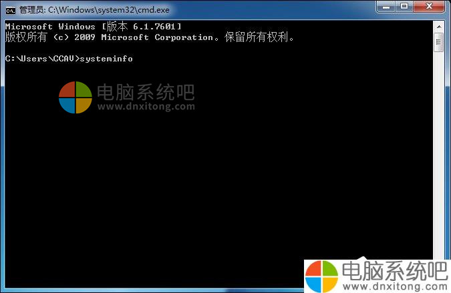The height and width of the screenshot is (293, 451).
Task: Click the four-color logo at the bottom right
Action: pos(321,276)
